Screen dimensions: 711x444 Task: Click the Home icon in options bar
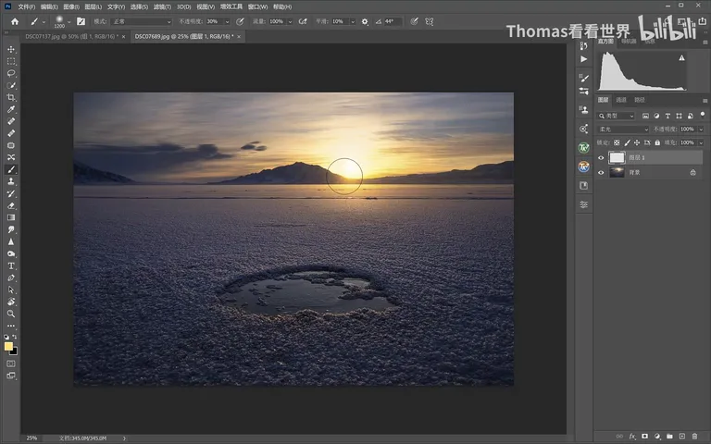pos(15,21)
